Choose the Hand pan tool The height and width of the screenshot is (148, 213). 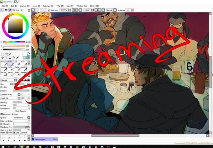pos(13,58)
